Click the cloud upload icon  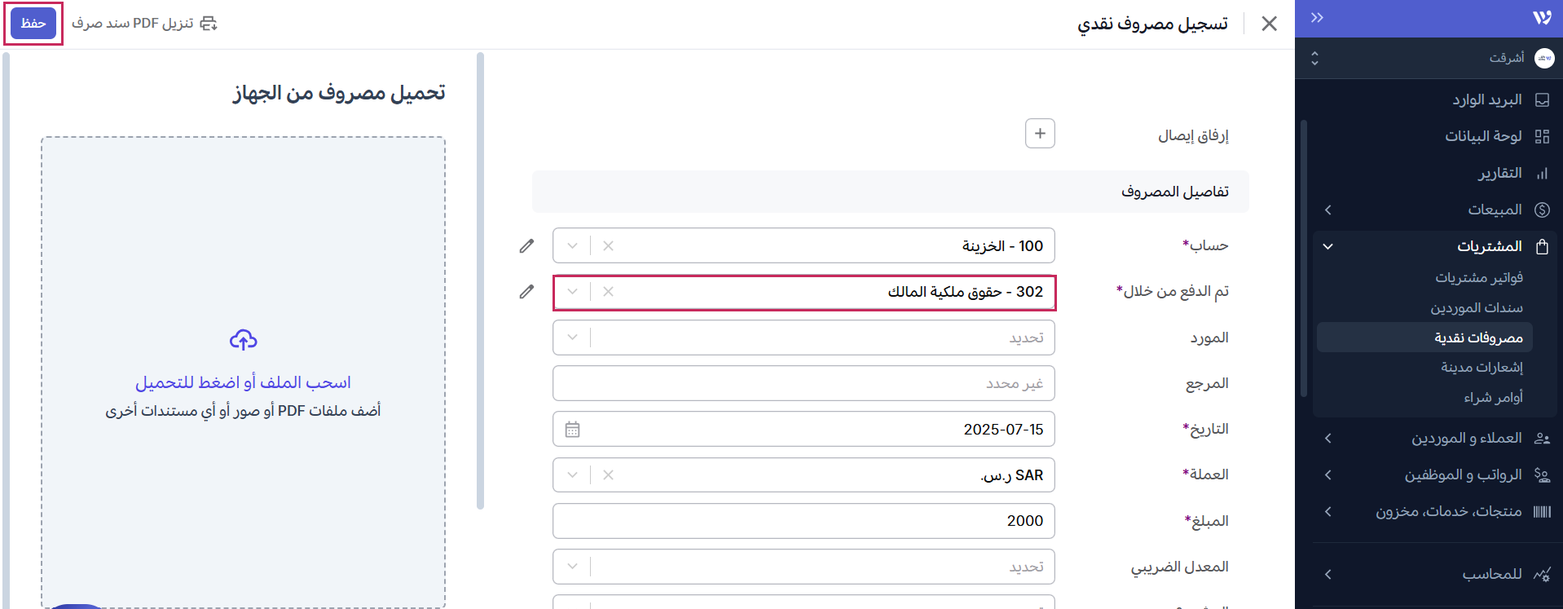coord(243,339)
